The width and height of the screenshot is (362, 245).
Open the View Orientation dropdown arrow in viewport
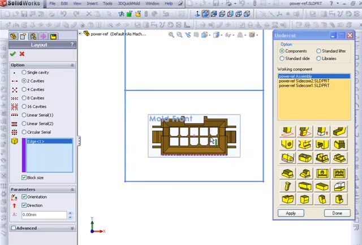pyautogui.click(x=210, y=35)
